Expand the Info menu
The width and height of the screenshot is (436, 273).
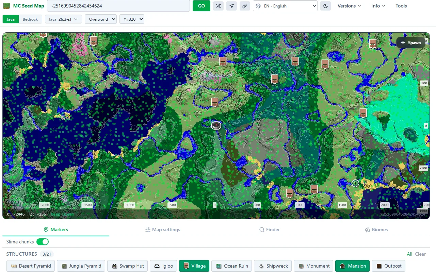[x=378, y=6]
